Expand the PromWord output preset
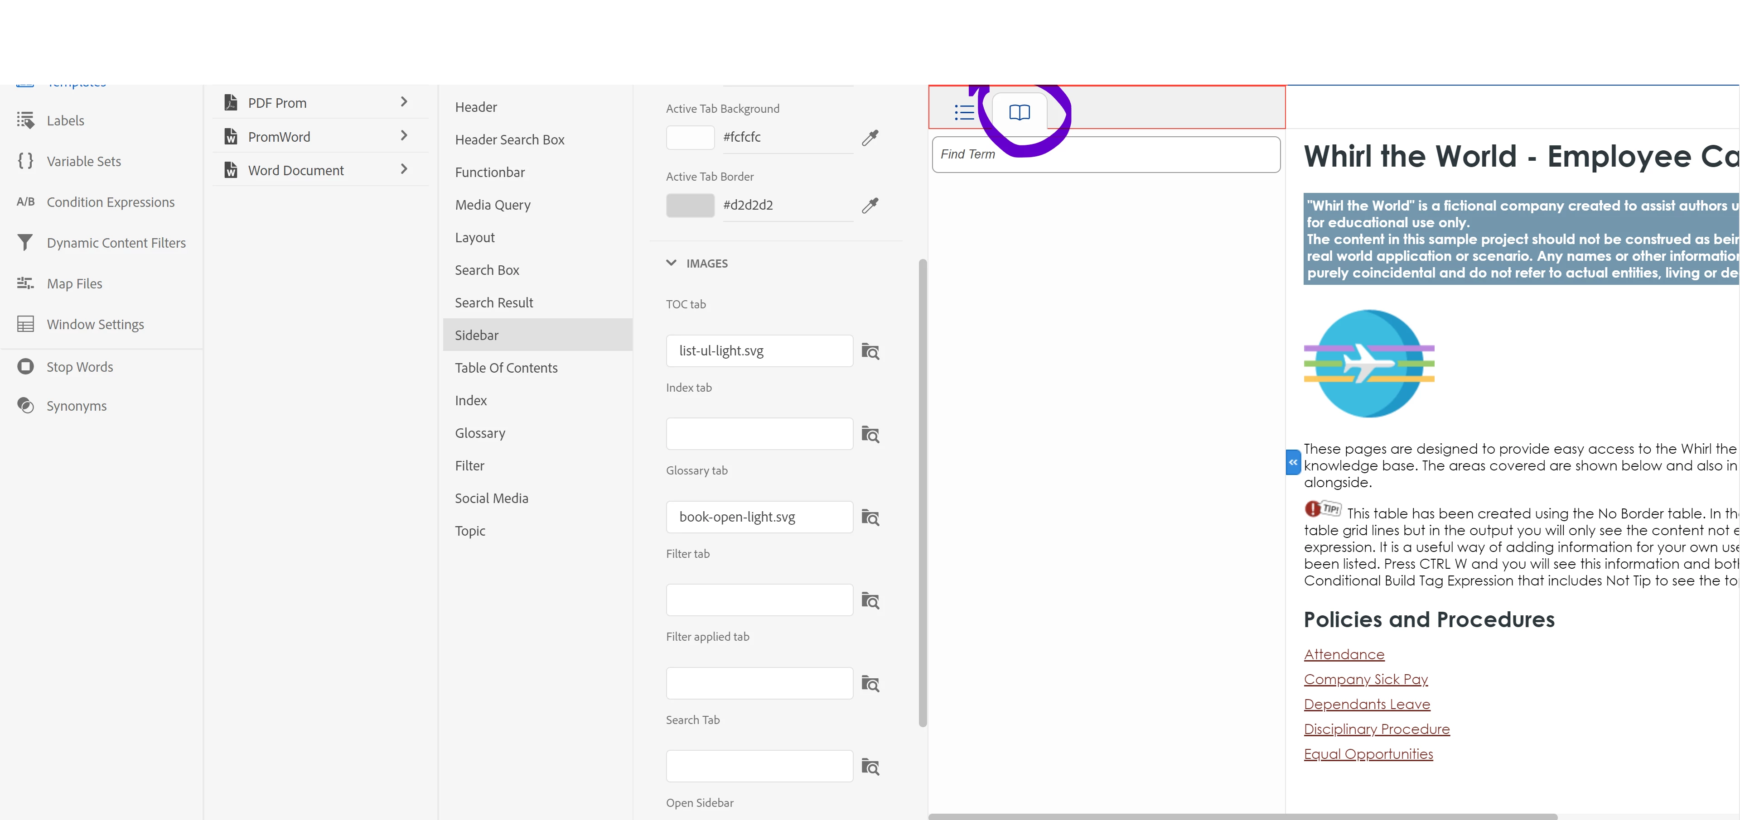Screen dimensions: 1740x820 pos(404,136)
